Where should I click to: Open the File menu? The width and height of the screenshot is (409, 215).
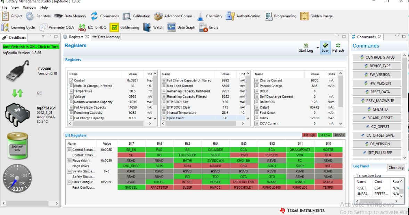point(5,7)
